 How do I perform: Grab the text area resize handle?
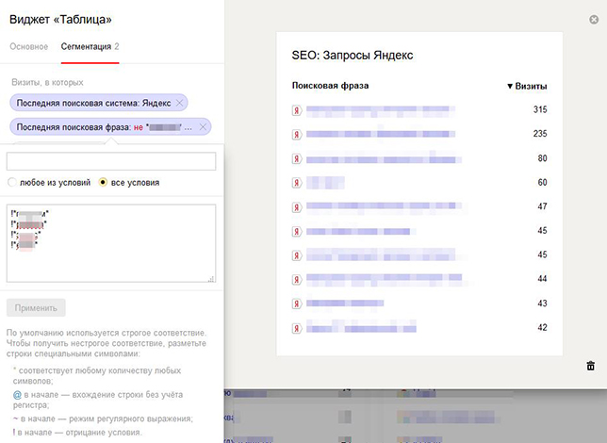(x=211, y=278)
